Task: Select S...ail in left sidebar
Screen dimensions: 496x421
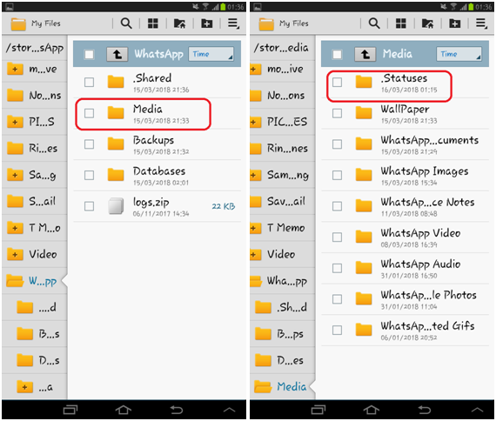Action: [x=34, y=201]
